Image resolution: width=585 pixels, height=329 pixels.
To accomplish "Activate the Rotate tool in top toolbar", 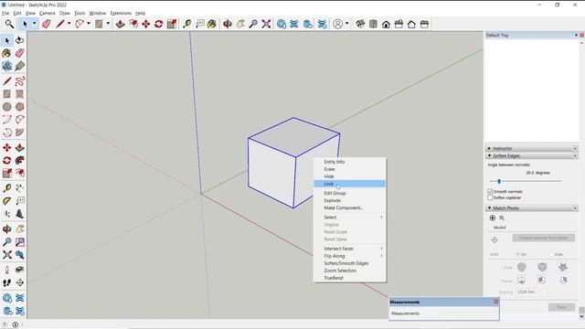I will [158, 25].
